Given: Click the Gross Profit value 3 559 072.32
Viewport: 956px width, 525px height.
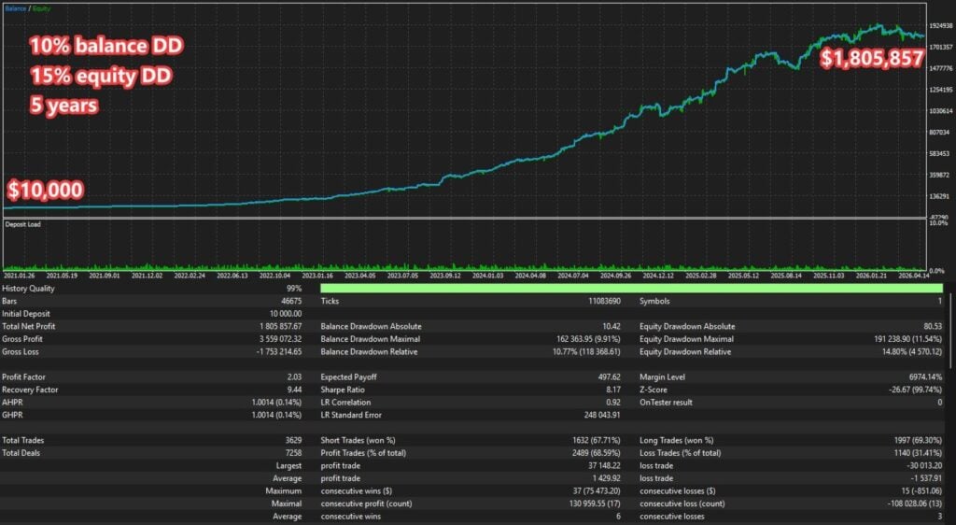Looking at the screenshot, I should pos(280,339).
